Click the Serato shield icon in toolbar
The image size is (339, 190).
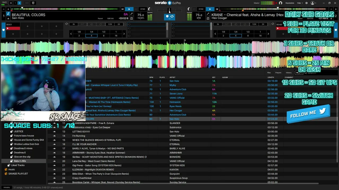click(33, 3)
